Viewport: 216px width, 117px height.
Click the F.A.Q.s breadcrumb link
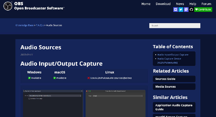(40, 25)
